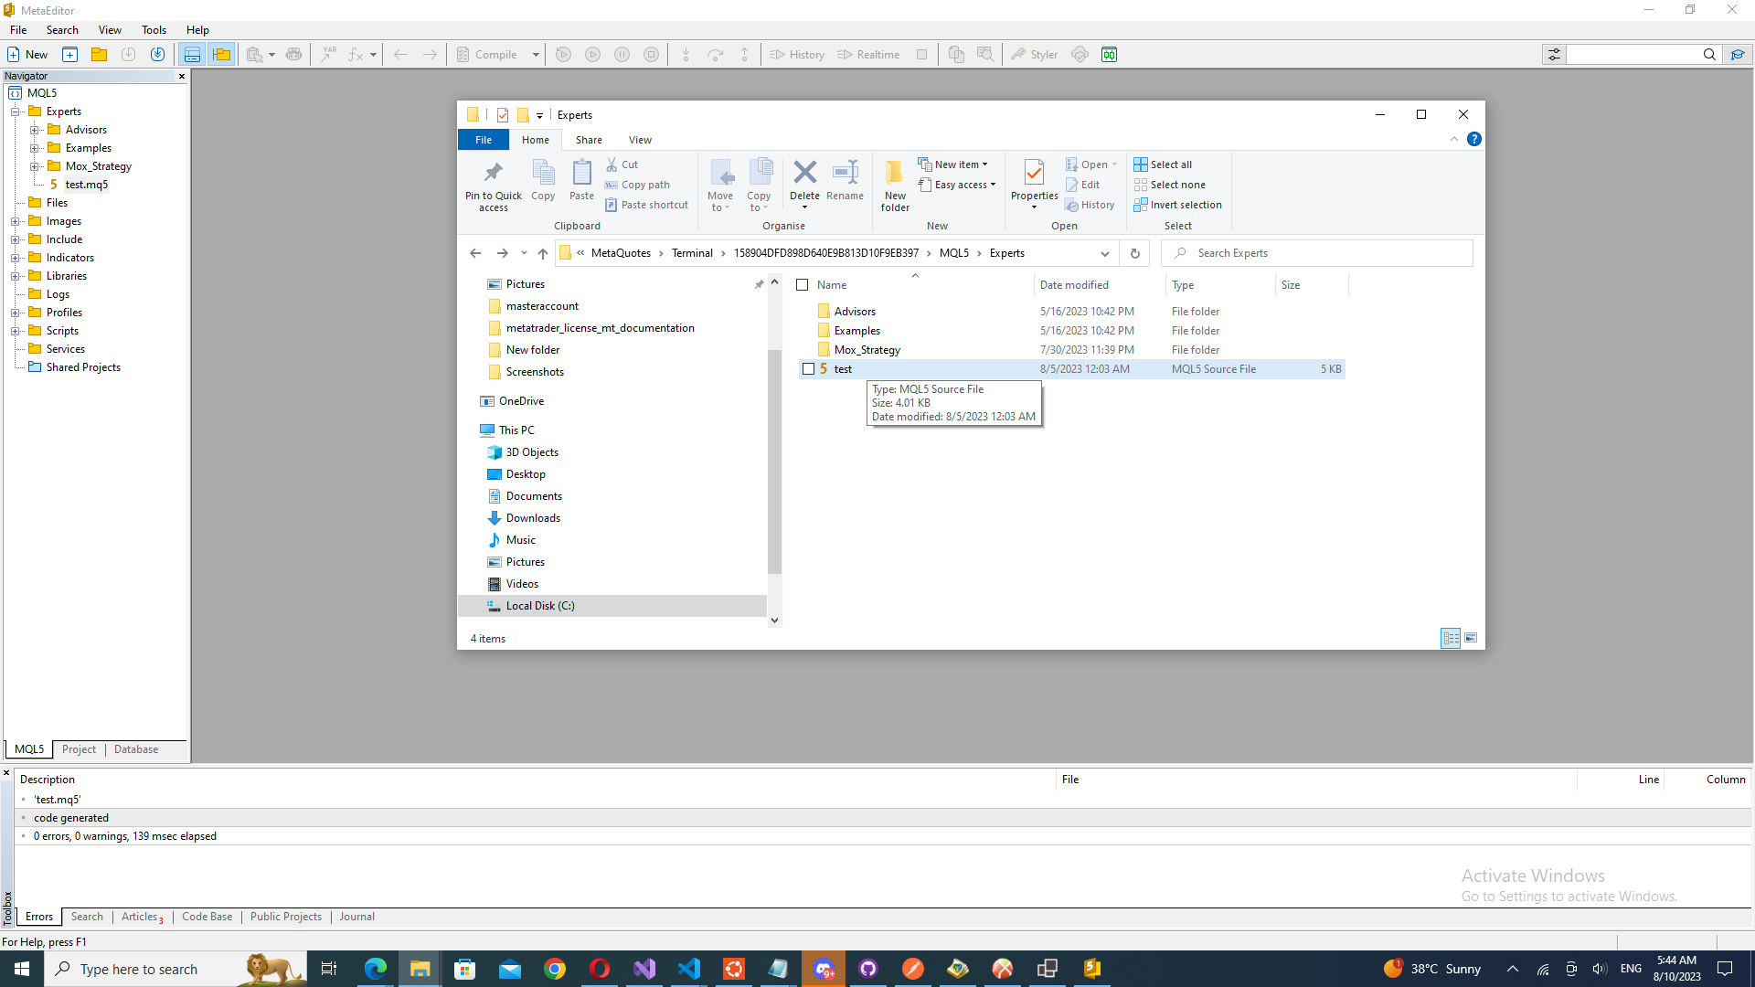
Task: Click the Invert selection button
Action: 1180,205
